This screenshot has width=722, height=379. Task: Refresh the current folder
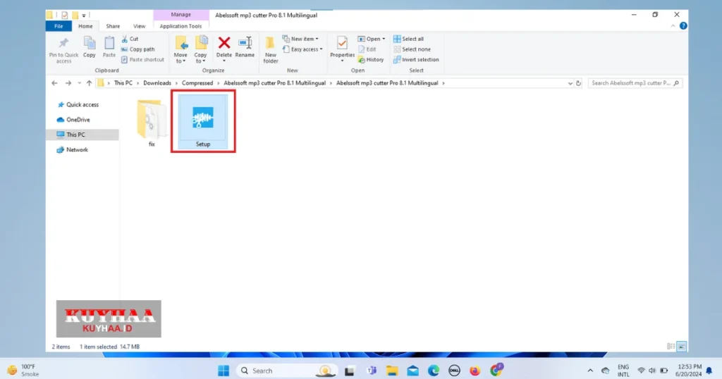tap(578, 83)
